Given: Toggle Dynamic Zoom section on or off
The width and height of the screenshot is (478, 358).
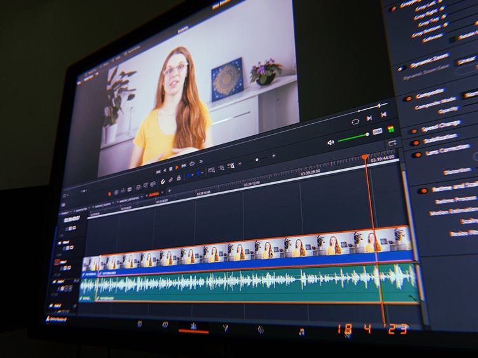Looking at the screenshot, I should click(402, 68).
